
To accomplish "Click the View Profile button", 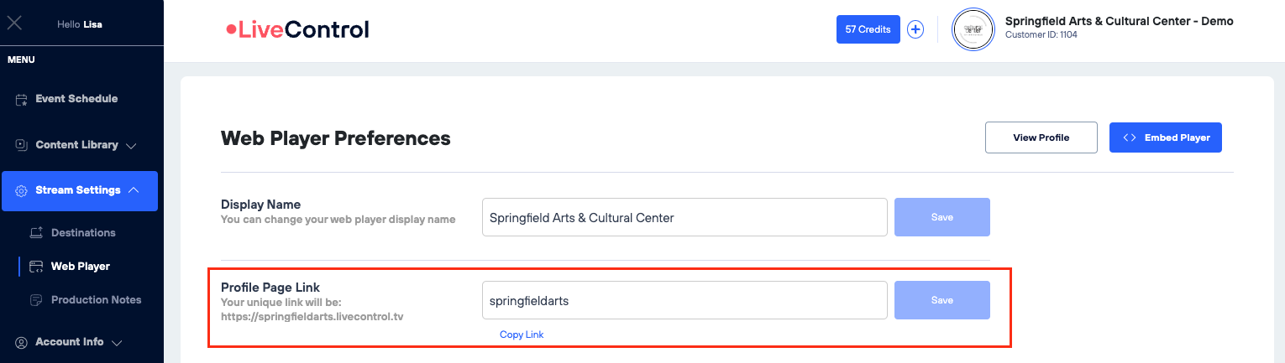I will pos(1041,137).
